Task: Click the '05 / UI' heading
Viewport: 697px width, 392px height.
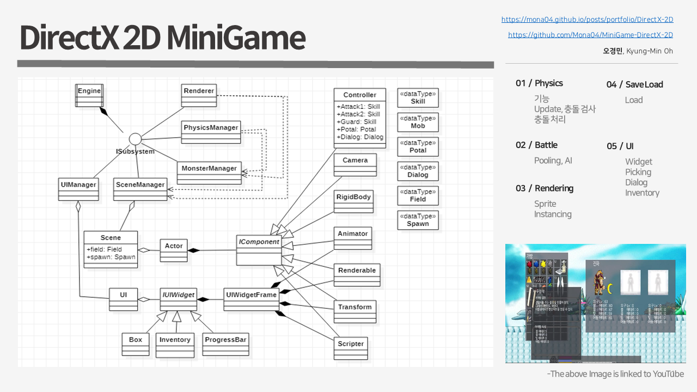Action: (620, 146)
